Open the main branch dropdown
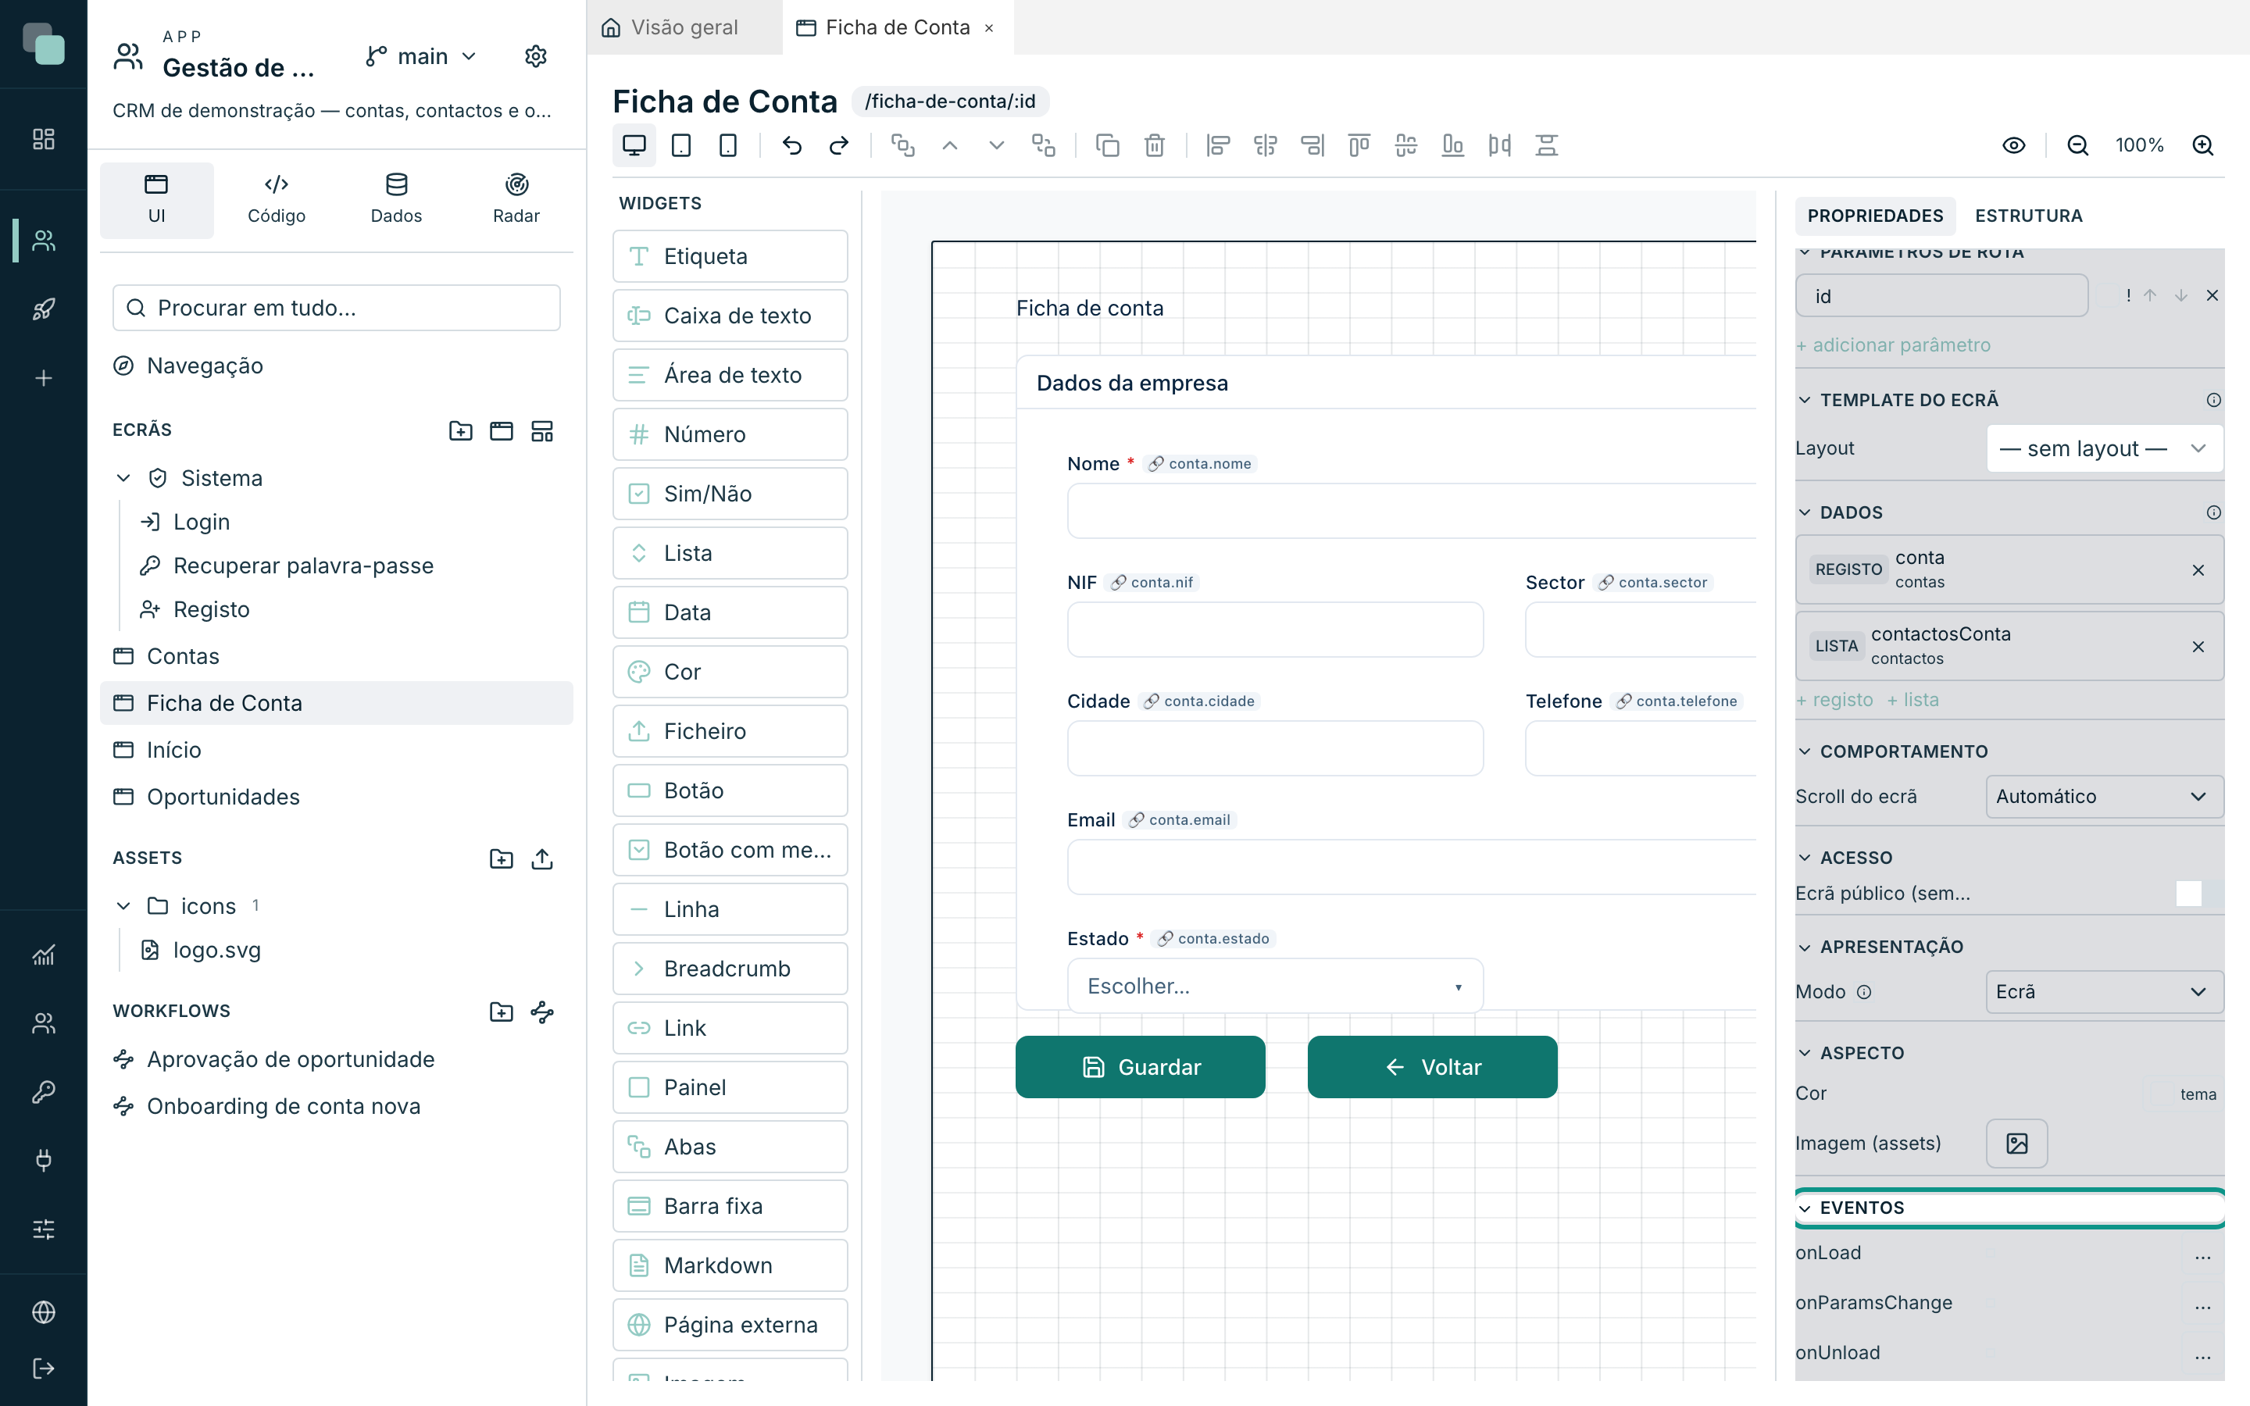The image size is (2250, 1406). (x=421, y=57)
